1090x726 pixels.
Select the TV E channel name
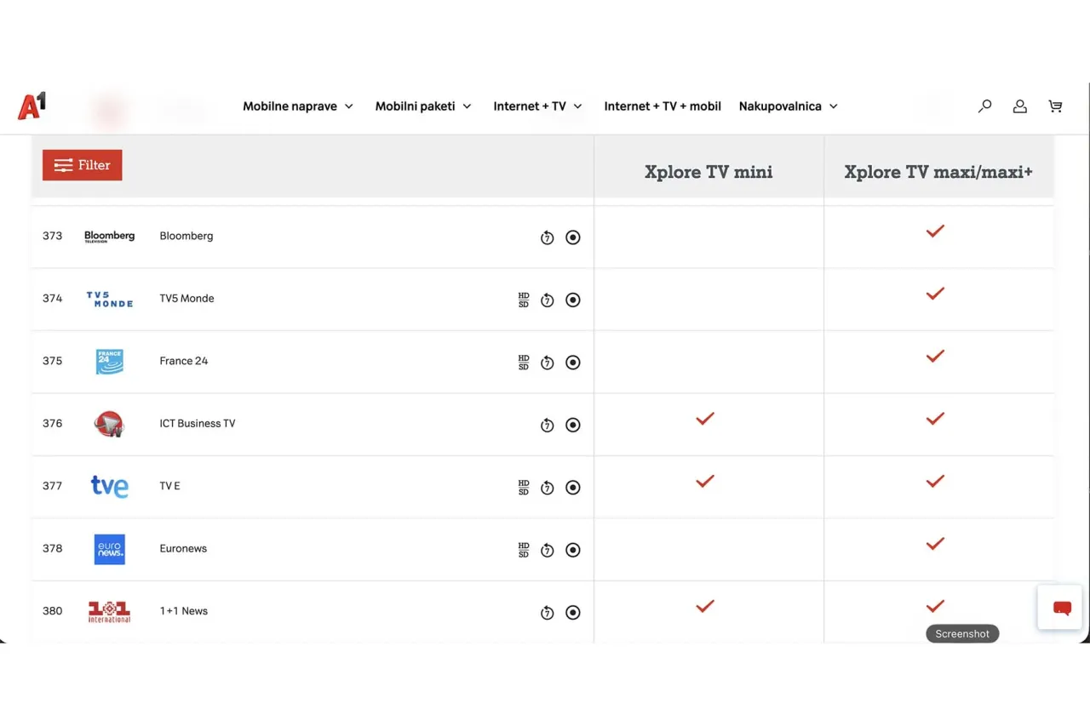pos(169,486)
